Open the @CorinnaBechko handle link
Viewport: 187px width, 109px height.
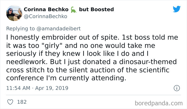tap(45, 16)
